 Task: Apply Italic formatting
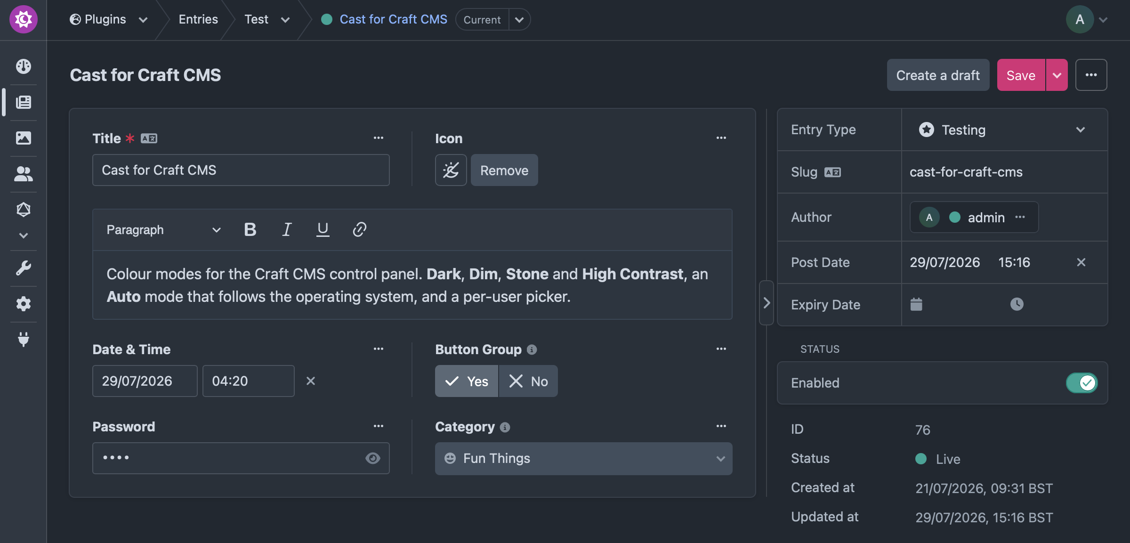point(286,229)
